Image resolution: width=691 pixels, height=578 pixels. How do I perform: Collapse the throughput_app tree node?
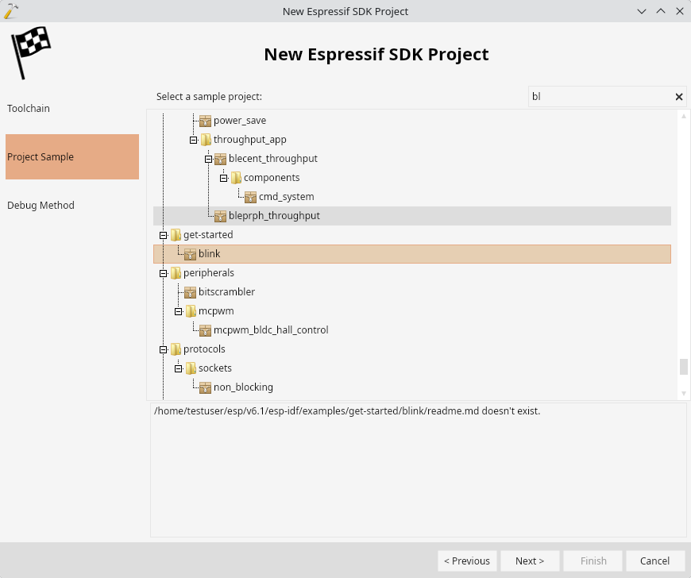pyautogui.click(x=194, y=140)
